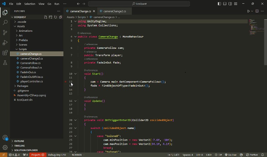Collapse the Start() method fold arrow
Screen dimensions: 267x157
coord(75,74)
